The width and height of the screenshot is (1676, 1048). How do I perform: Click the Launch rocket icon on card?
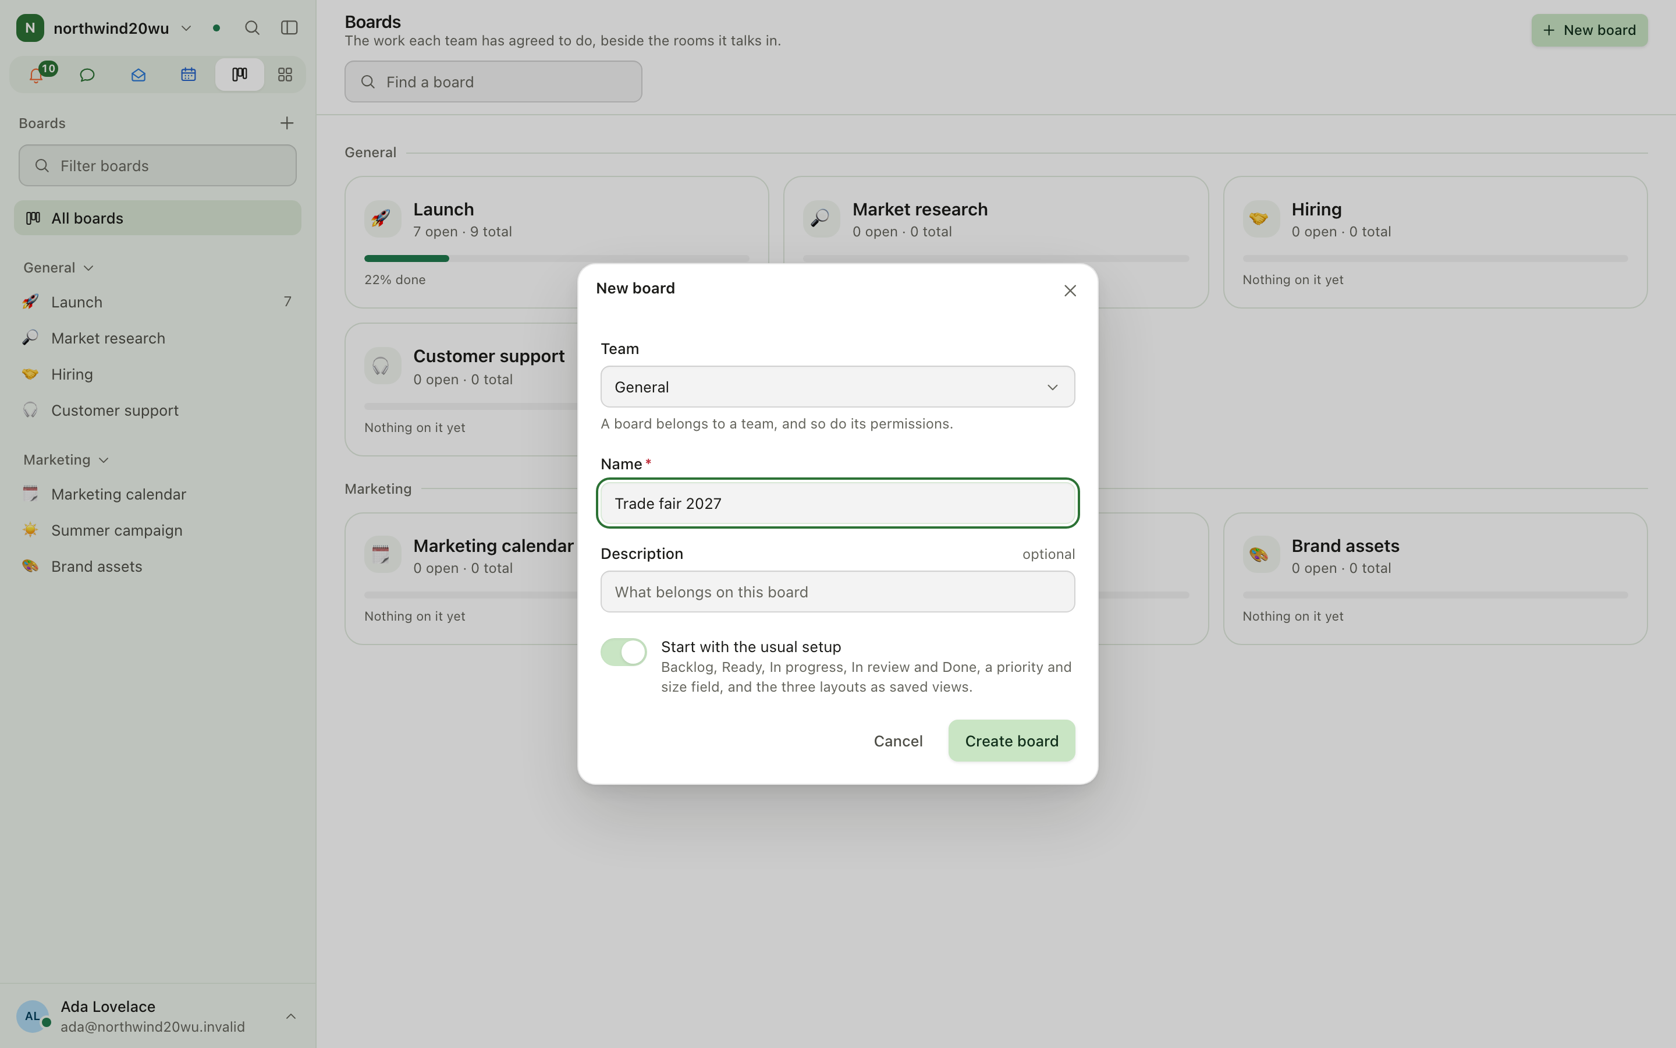382,219
